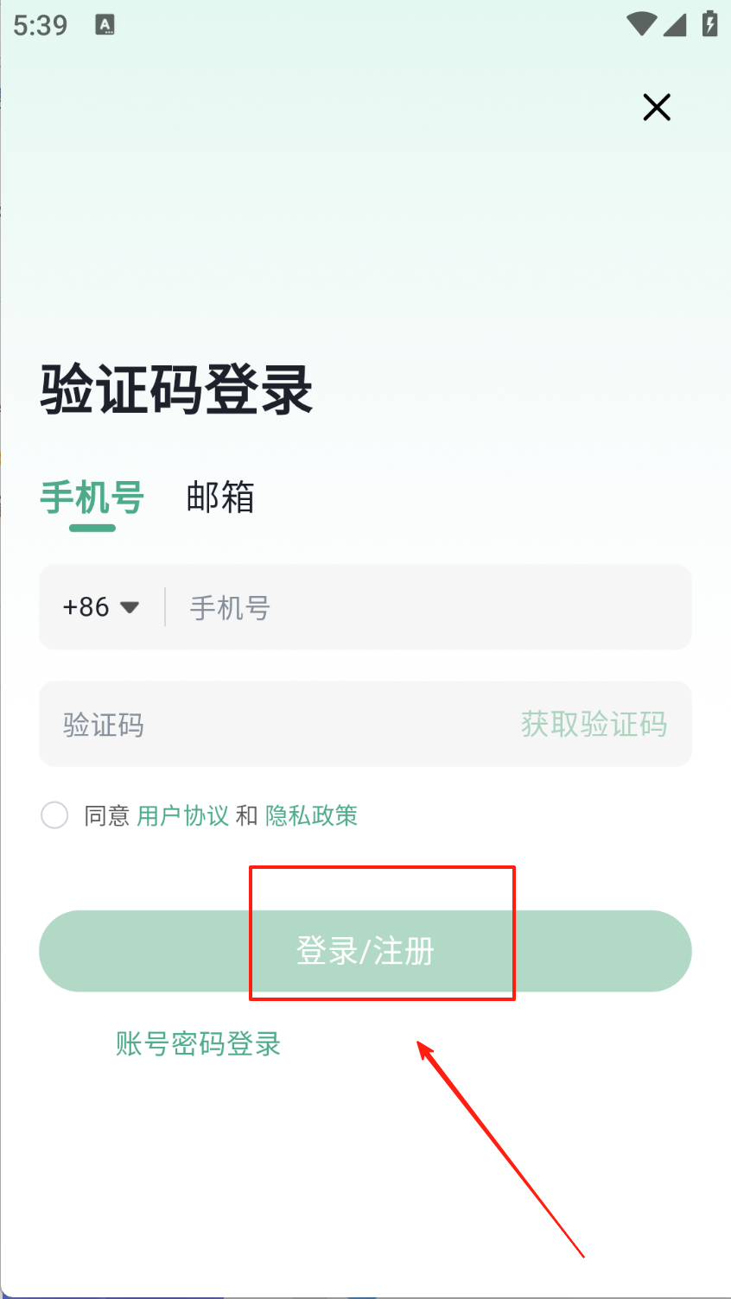The height and width of the screenshot is (1299, 731).
Task: Tap the Wi-Fi status icon
Action: 641,24
